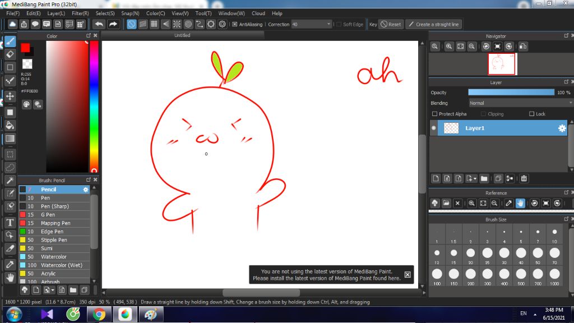Select the Watercolor (Wet) brush
Screen dimensions: 574x323
[x=54, y=265]
